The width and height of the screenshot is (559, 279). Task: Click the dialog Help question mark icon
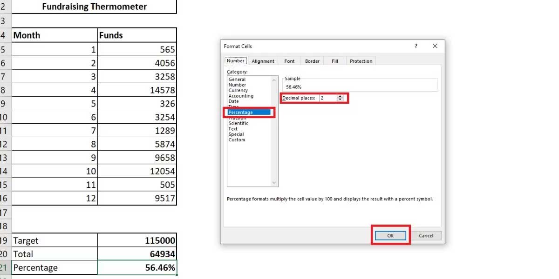pos(416,46)
